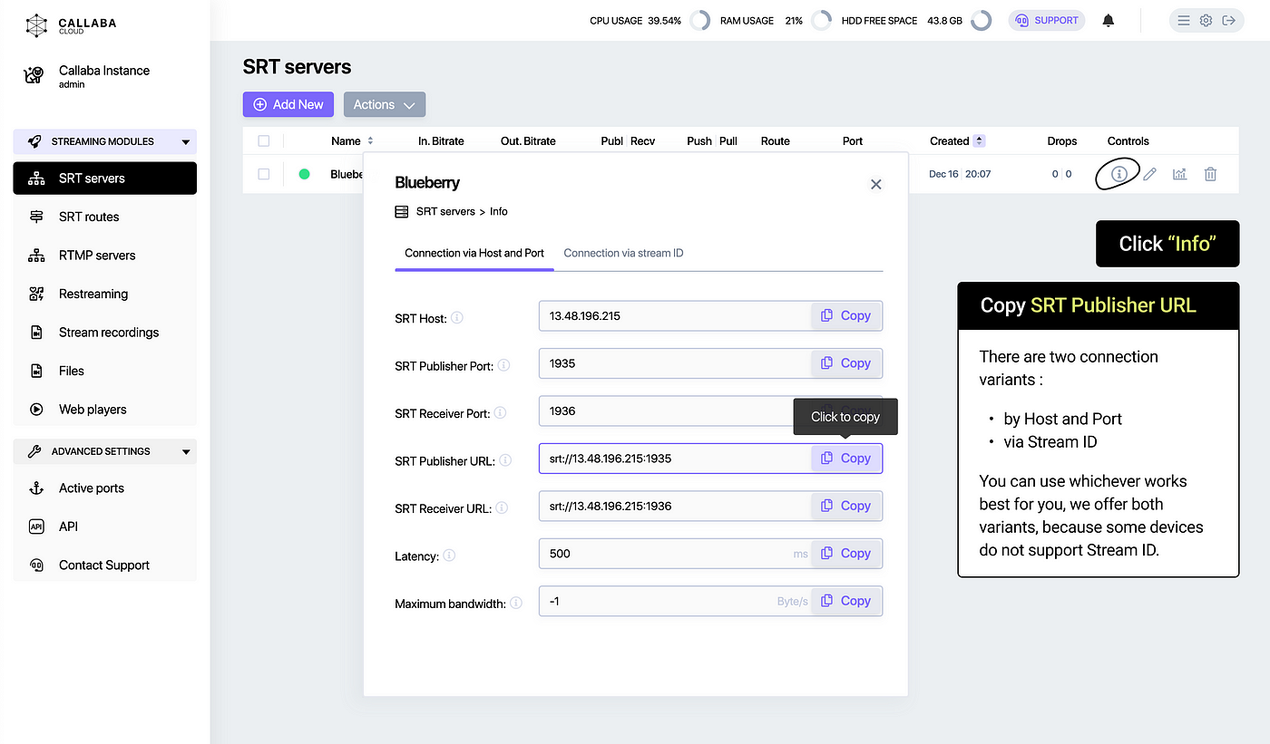Delete Blueberry server with trash icon
This screenshot has height=744, width=1270.
[1210, 174]
